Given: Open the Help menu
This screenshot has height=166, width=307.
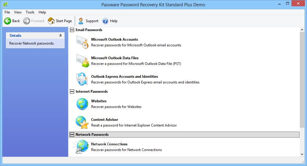Looking at the screenshot, I should 42,12.
